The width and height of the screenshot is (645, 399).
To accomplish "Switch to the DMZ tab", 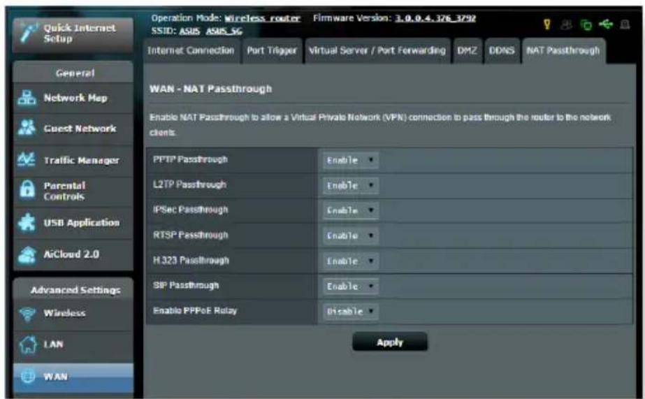I will [x=468, y=51].
